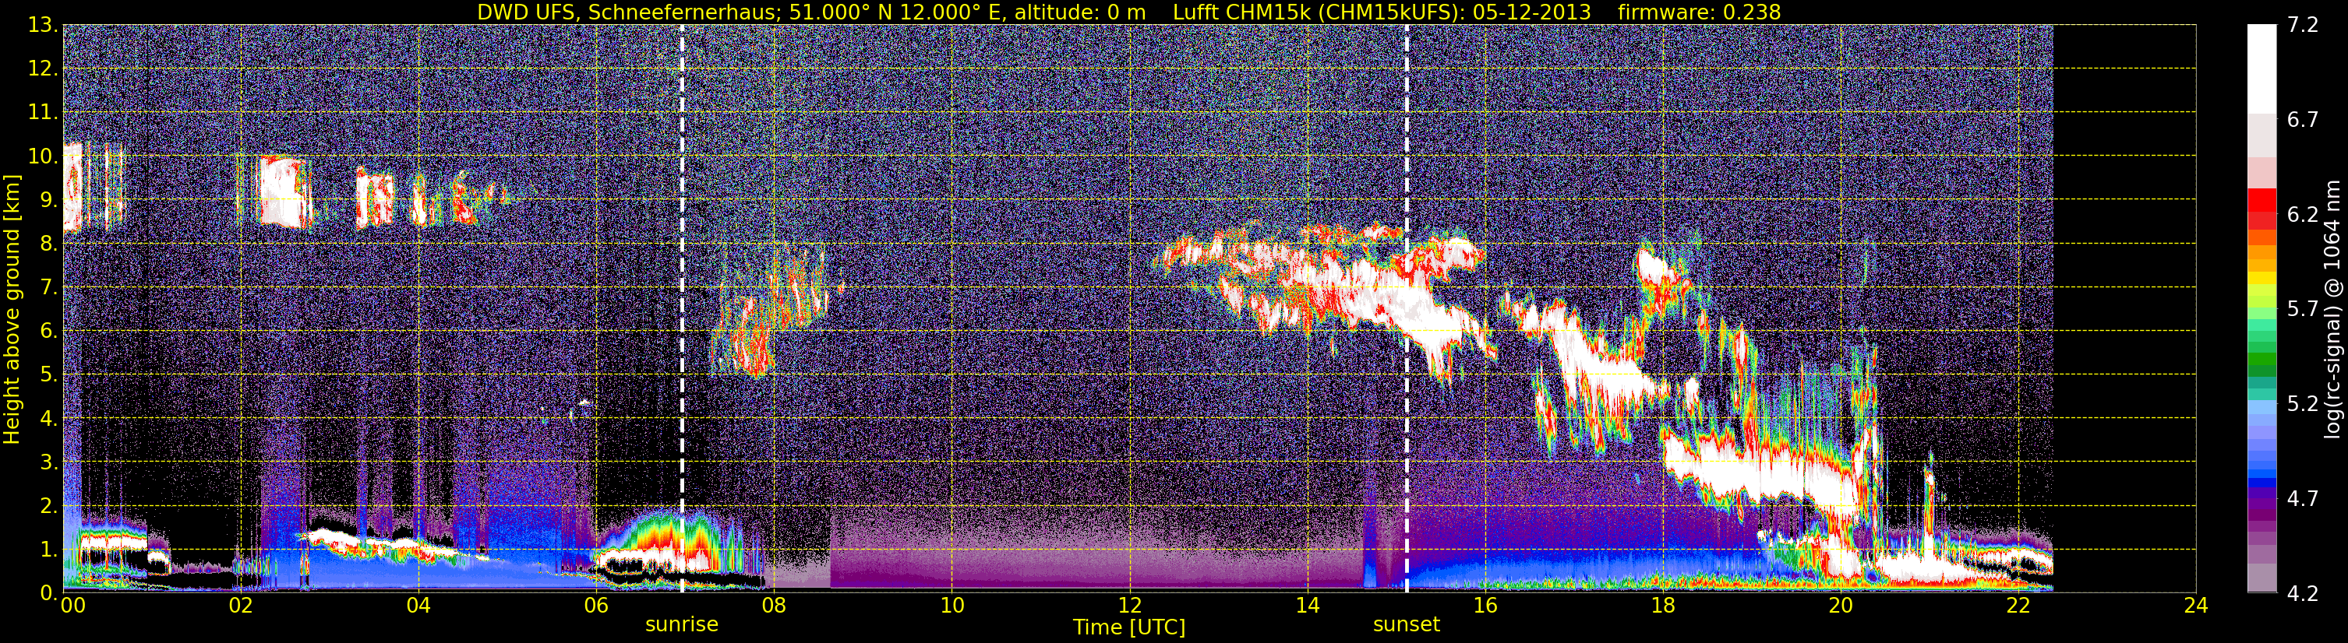
Task: Click the white dashed sunrise marker line
Action: click(x=682, y=309)
